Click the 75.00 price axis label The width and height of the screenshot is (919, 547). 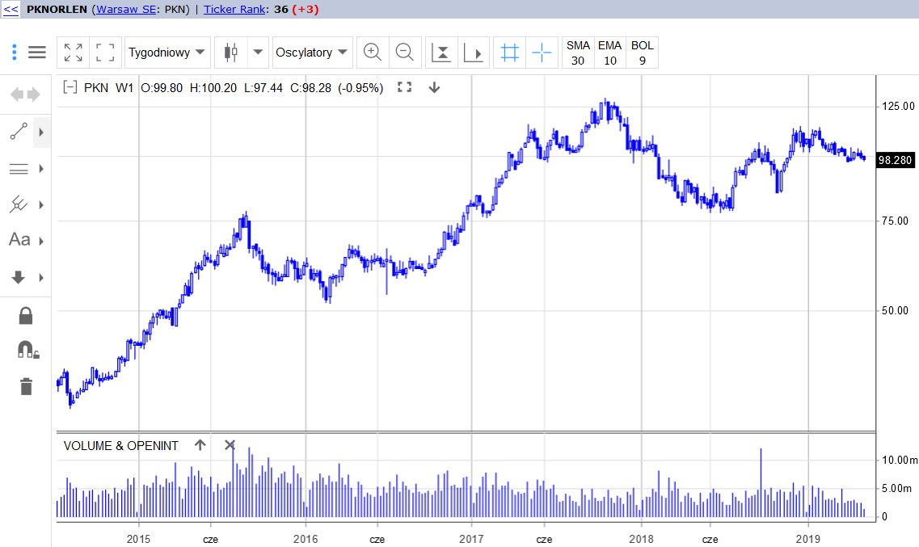pyautogui.click(x=895, y=221)
